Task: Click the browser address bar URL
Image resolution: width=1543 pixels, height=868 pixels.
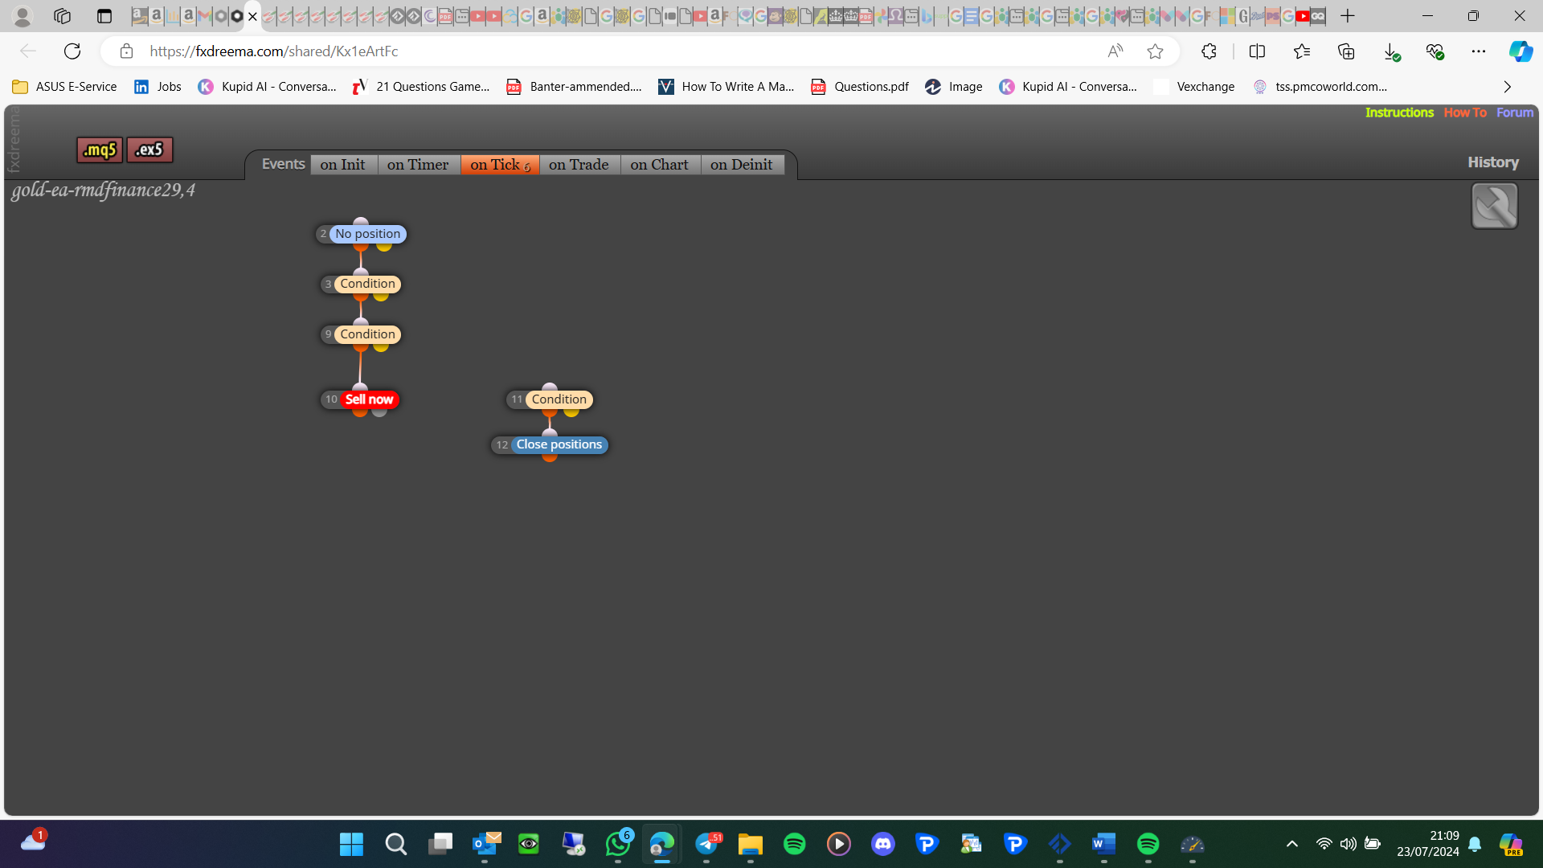Action: tap(274, 51)
